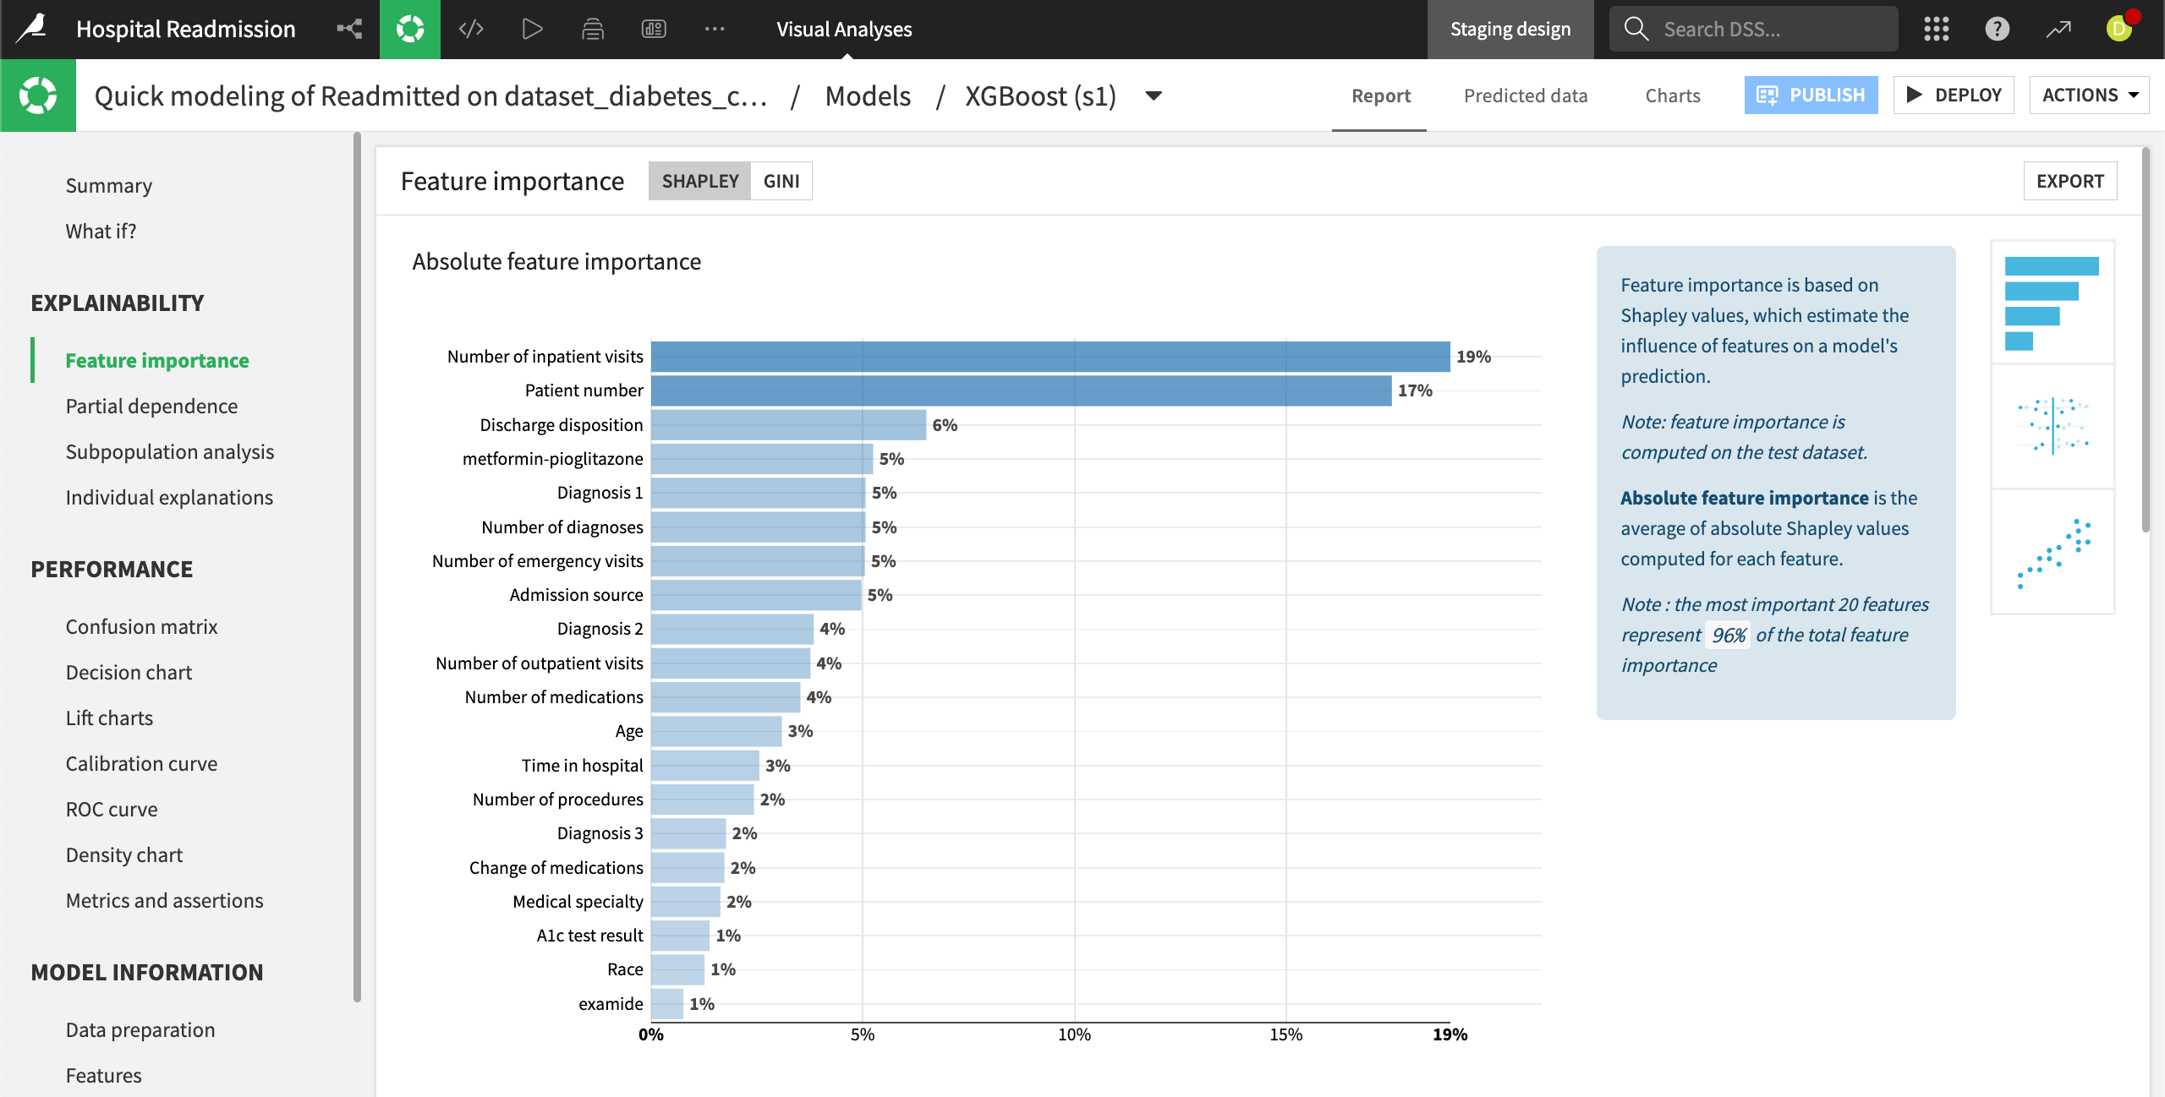Open the datasets catalog icon
Screen dimensions: 2165x1097
pyautogui.click(x=593, y=28)
